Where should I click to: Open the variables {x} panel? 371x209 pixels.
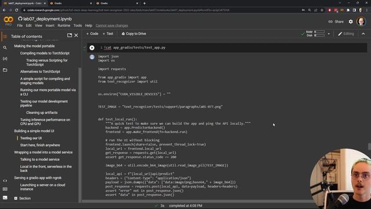coord(5,59)
